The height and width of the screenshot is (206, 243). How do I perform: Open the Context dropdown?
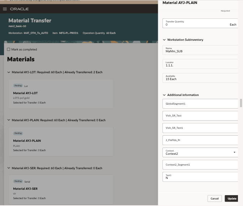pyautogui.click(x=200, y=152)
